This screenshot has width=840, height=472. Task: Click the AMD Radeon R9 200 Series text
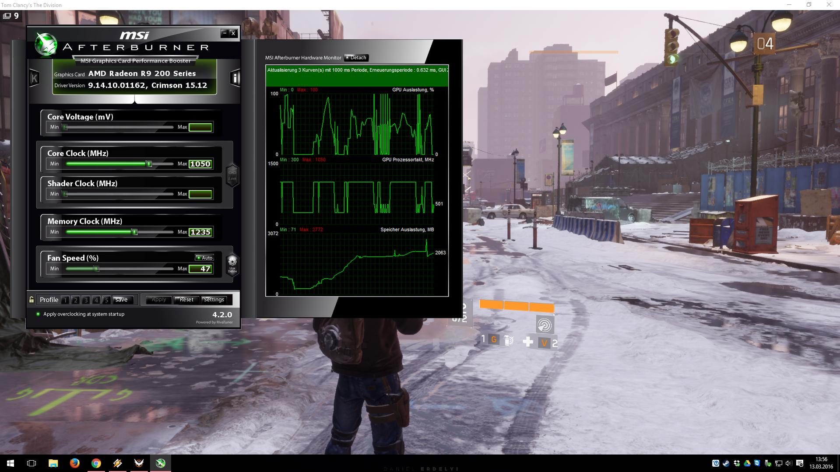tap(142, 73)
